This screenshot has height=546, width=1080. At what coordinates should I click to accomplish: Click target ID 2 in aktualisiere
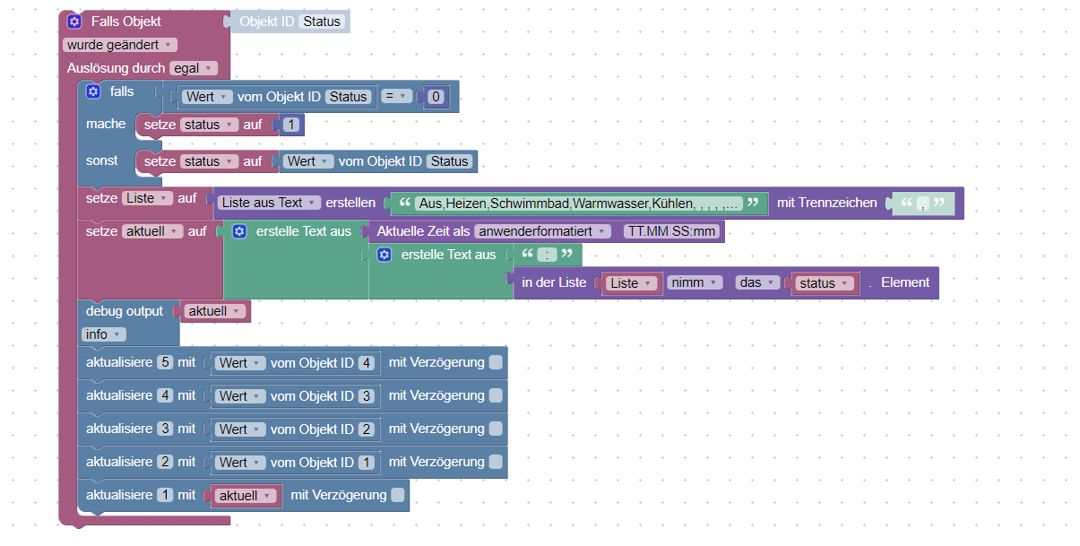(x=165, y=462)
